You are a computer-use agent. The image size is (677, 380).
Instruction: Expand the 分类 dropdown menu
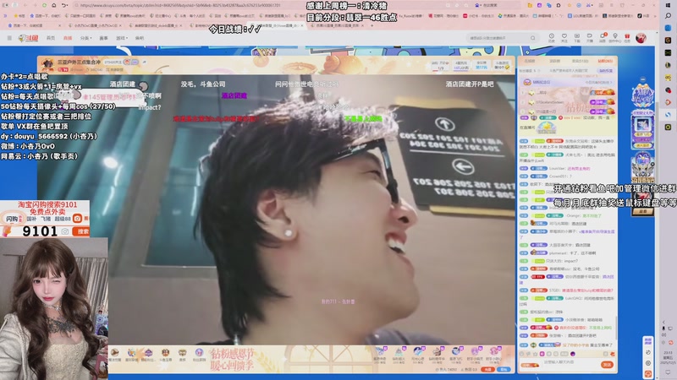click(x=85, y=38)
